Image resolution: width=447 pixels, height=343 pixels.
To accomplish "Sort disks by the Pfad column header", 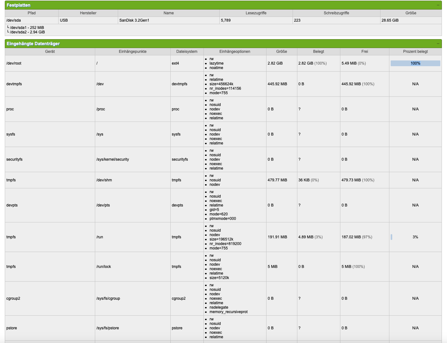I will point(32,13).
